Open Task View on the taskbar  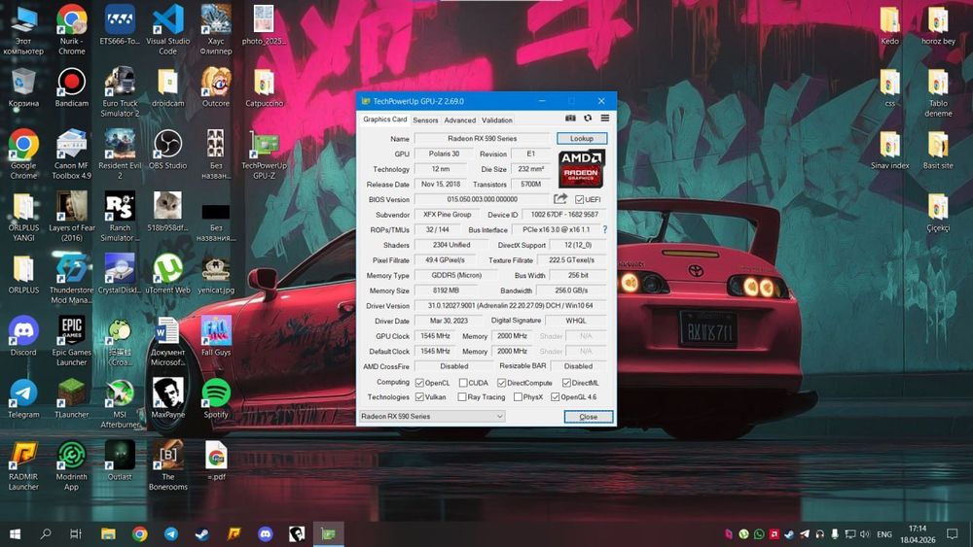tap(76, 534)
